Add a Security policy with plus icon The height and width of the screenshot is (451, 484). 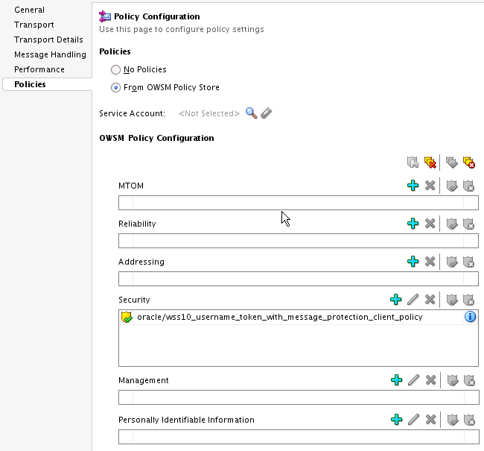pos(396,300)
